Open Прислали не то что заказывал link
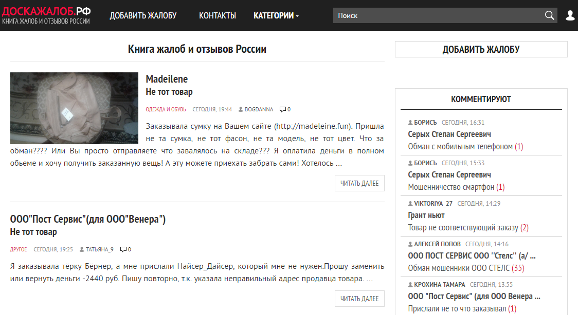Viewport: 578px width, 315px height. [x=457, y=309]
